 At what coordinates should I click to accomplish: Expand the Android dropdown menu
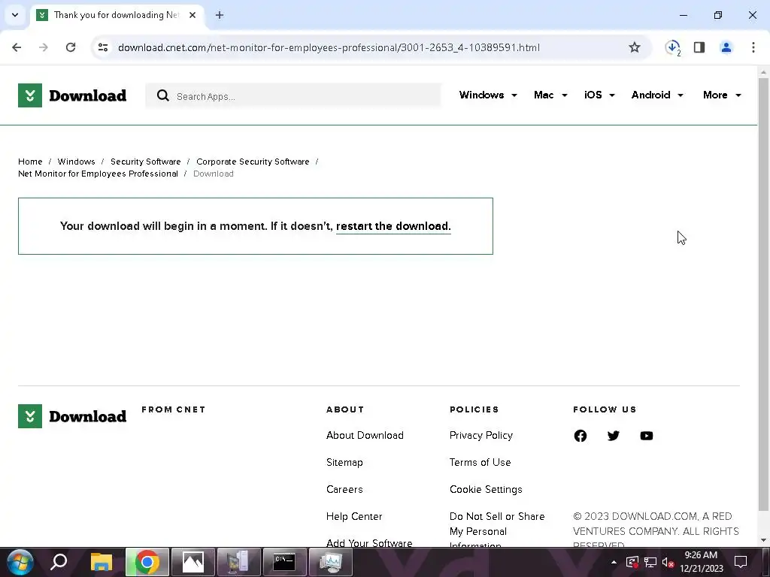pyautogui.click(x=657, y=95)
